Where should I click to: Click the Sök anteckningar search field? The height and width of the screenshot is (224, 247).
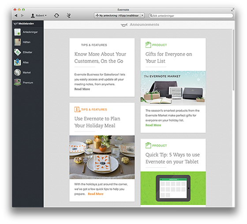(x=191, y=15)
